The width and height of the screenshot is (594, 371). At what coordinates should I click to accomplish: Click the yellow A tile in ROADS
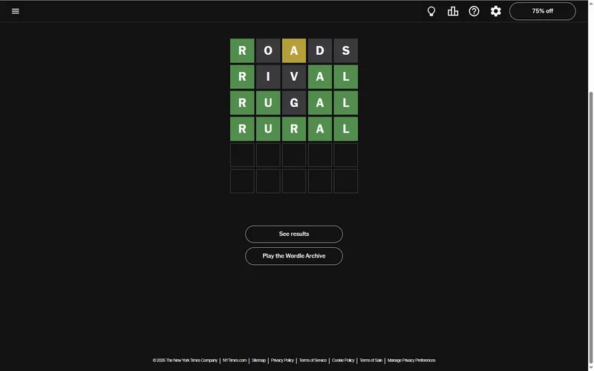click(294, 50)
